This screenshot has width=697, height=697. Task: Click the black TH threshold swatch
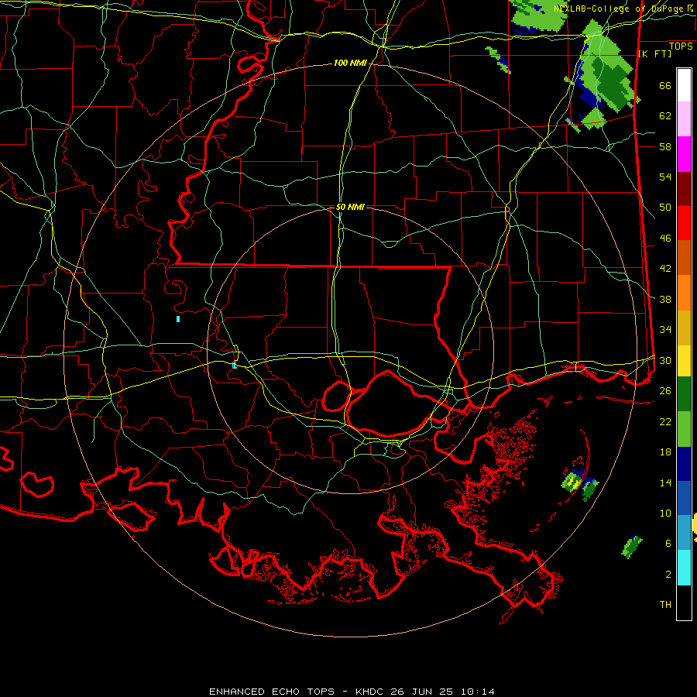click(684, 603)
